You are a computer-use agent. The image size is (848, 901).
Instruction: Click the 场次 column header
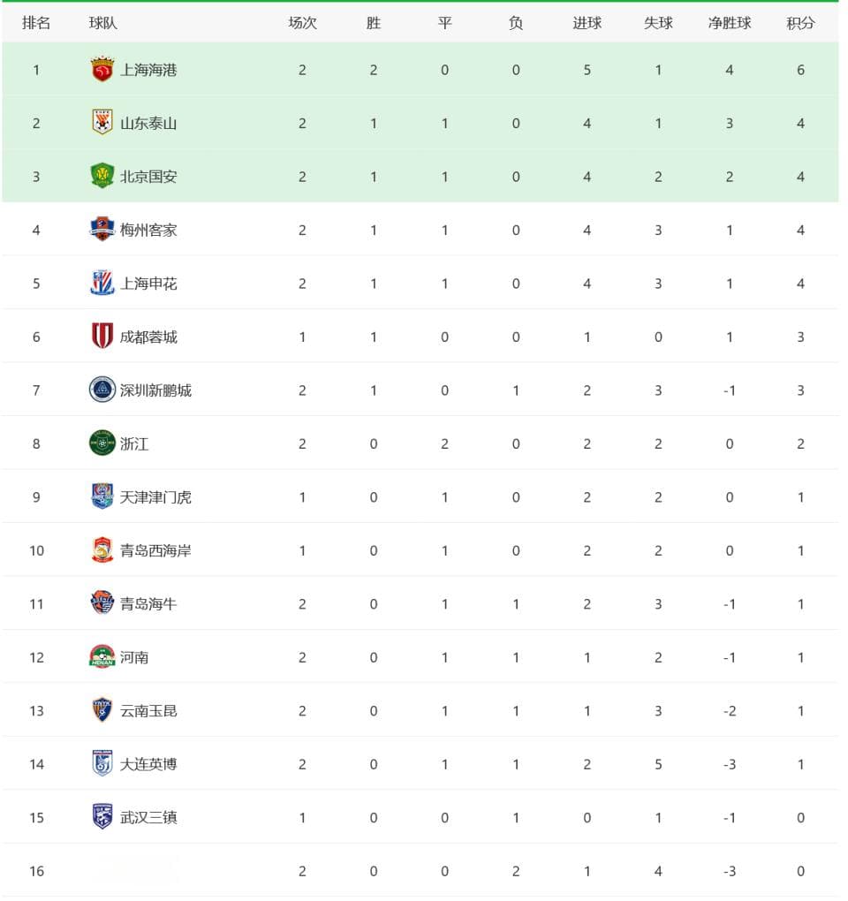tap(302, 23)
